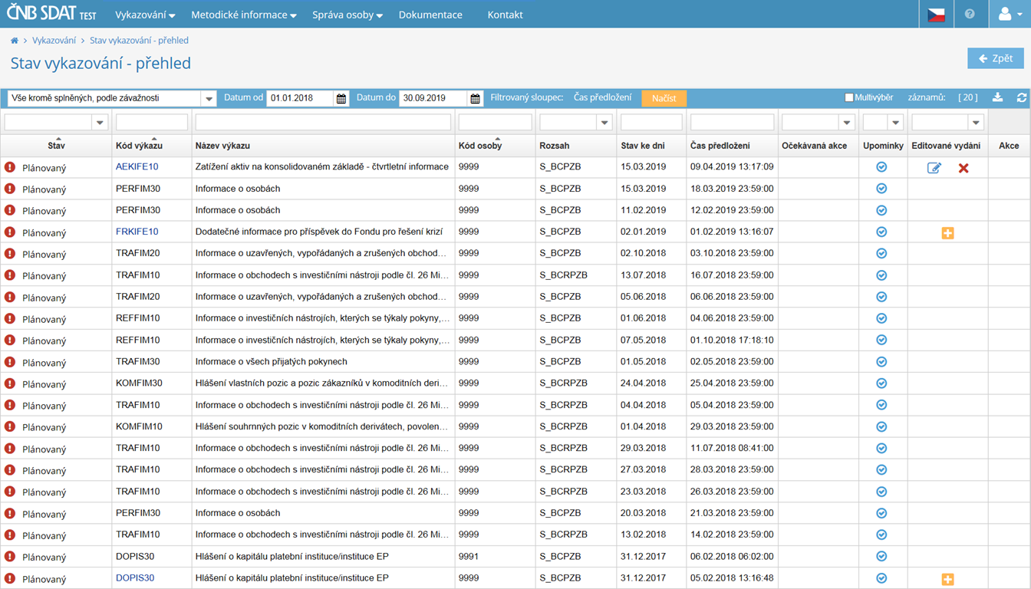
Task: Click the home icon in the breadcrumb
Action: [x=14, y=41]
